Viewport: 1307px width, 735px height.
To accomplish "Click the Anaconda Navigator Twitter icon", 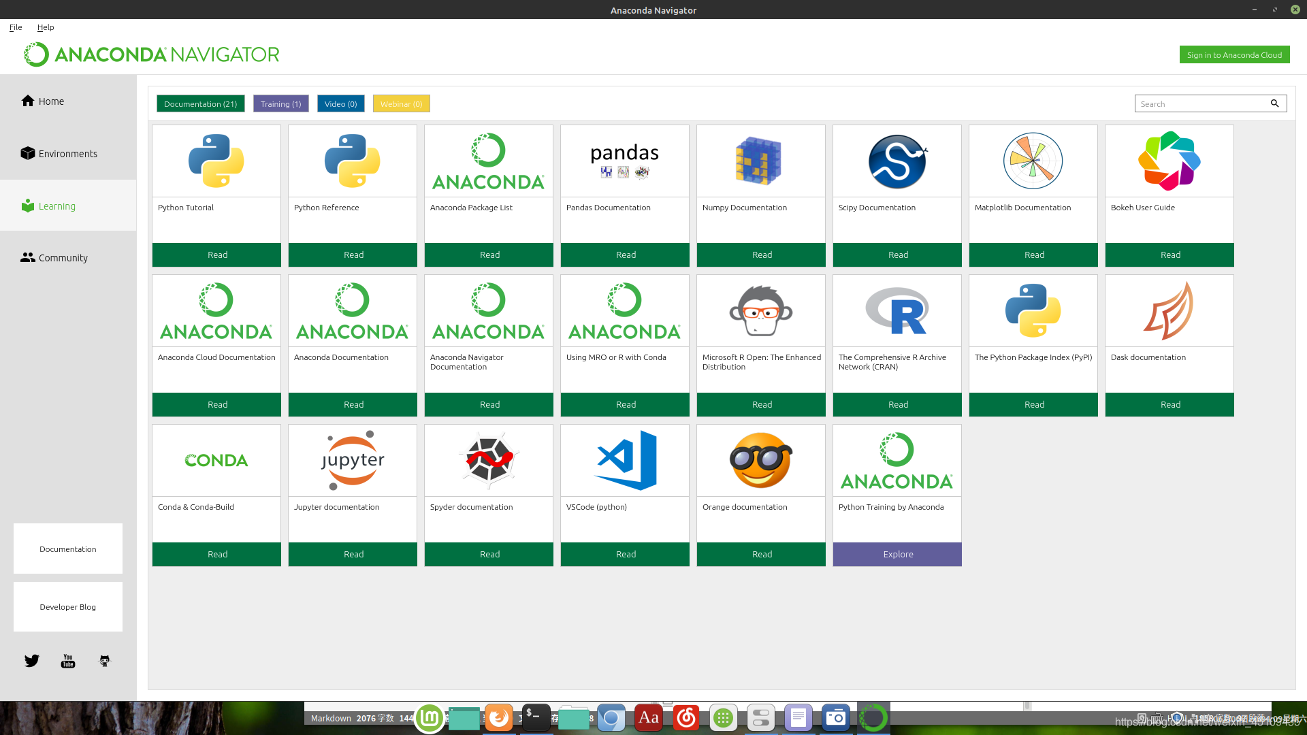I will [x=31, y=659].
